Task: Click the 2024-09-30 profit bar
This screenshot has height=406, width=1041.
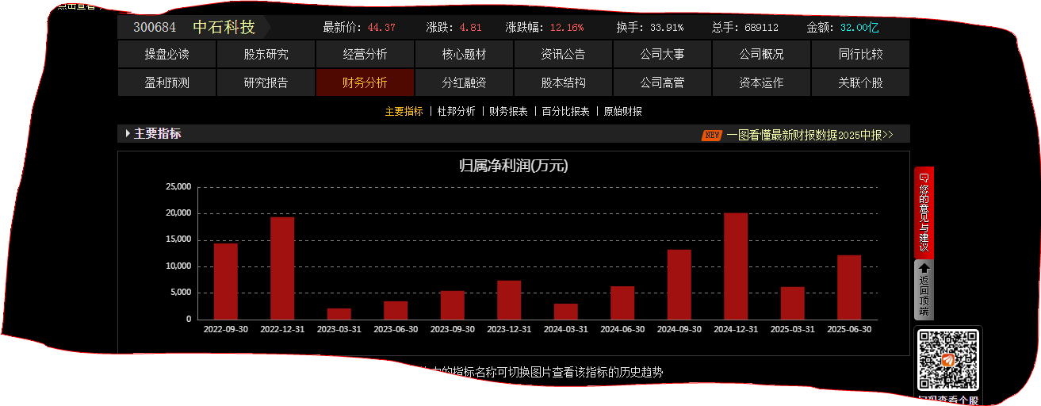Action: (x=679, y=285)
